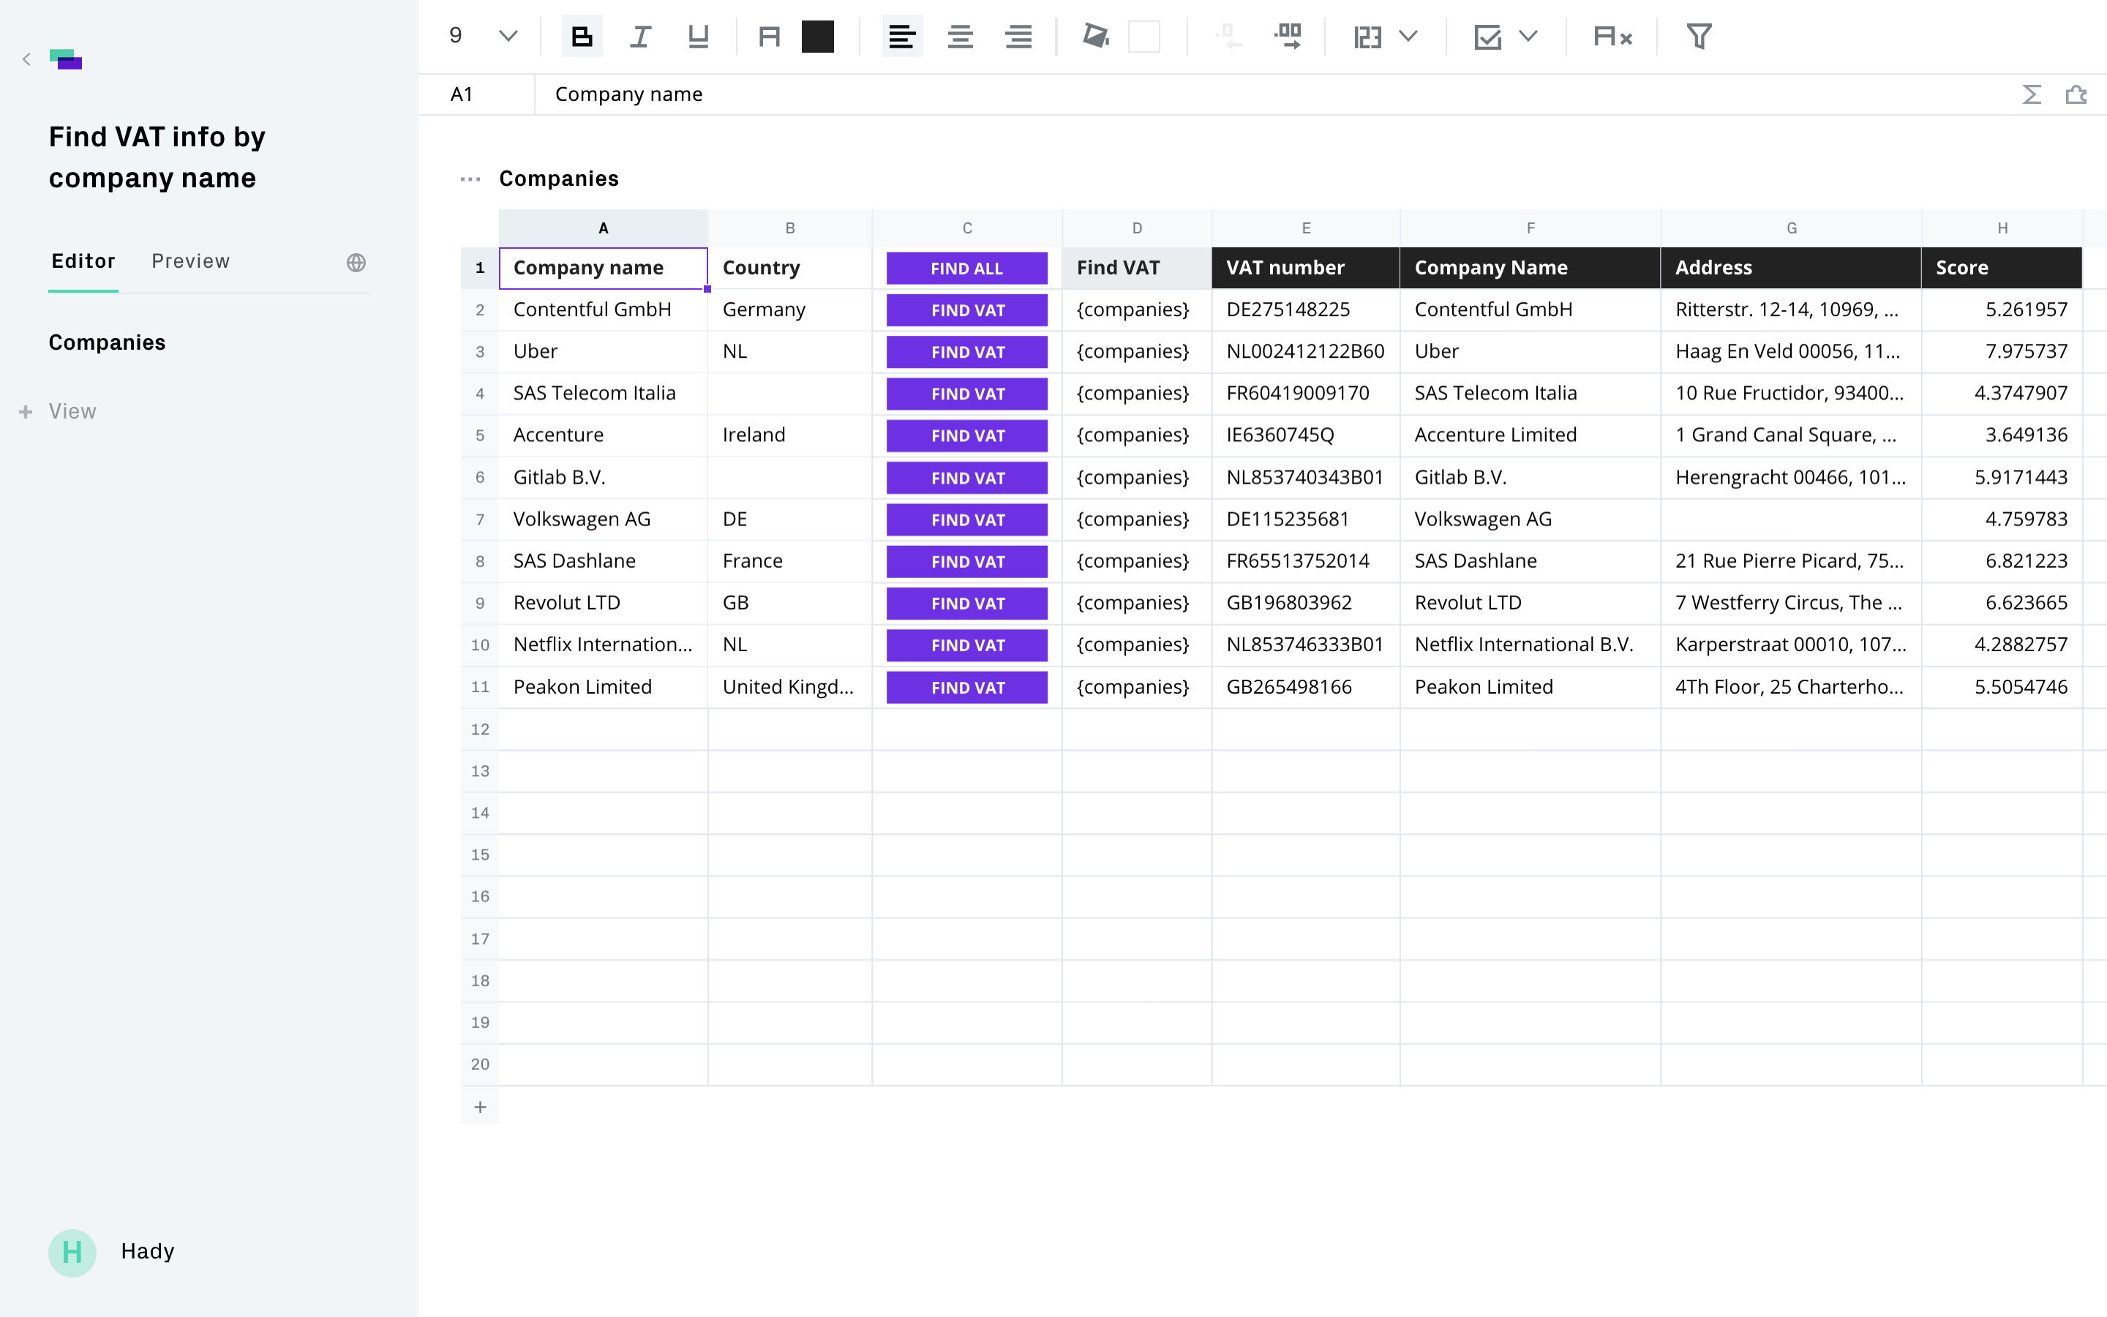
Task: Toggle bold formatting
Action: pyautogui.click(x=582, y=37)
